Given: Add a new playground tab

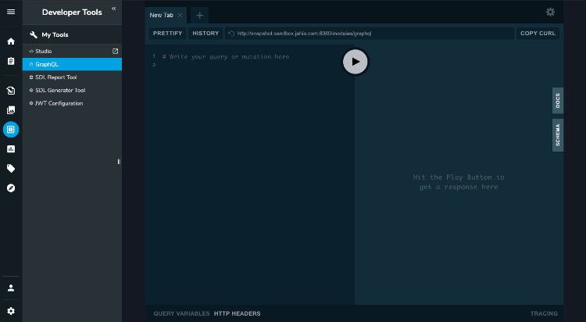Looking at the screenshot, I should (x=199, y=16).
